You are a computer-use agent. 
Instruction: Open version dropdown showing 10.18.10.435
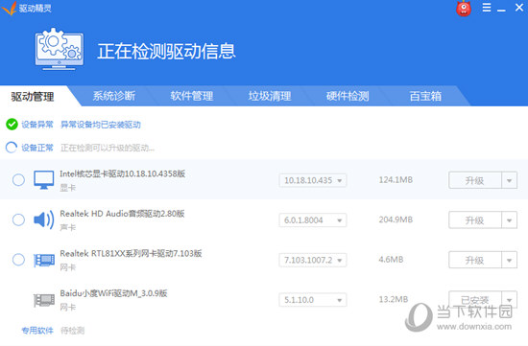tap(313, 180)
